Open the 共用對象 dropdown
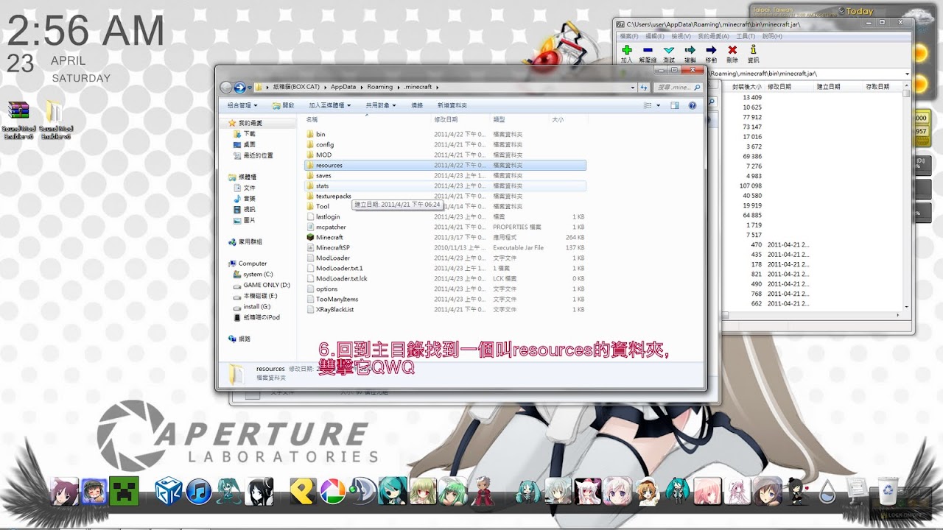Viewport: 943px width, 530px height. (381, 105)
